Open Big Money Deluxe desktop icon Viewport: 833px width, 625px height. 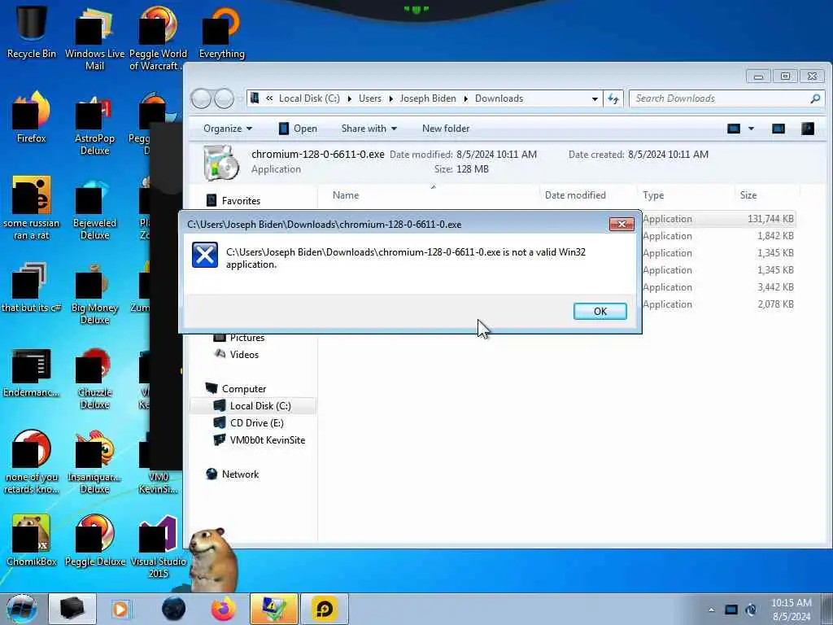(x=94, y=294)
